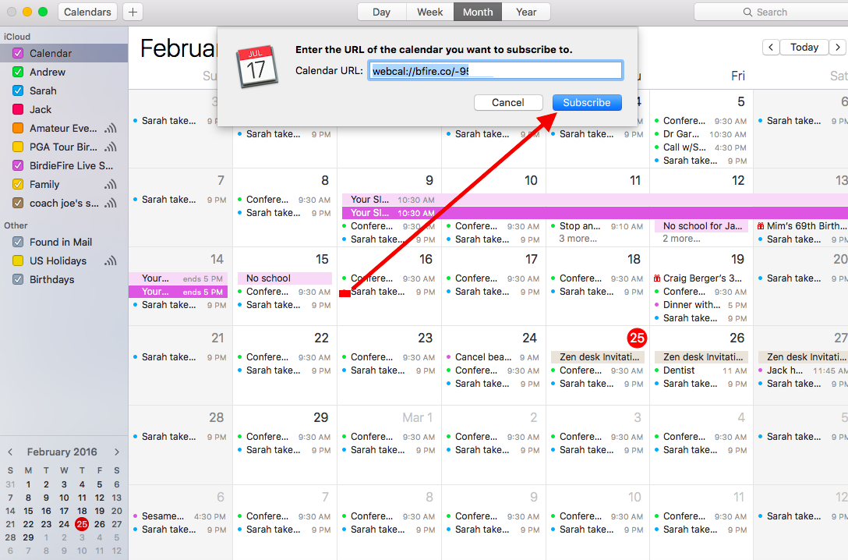Jump to Today
The width and height of the screenshot is (848, 560).
pyautogui.click(x=804, y=47)
